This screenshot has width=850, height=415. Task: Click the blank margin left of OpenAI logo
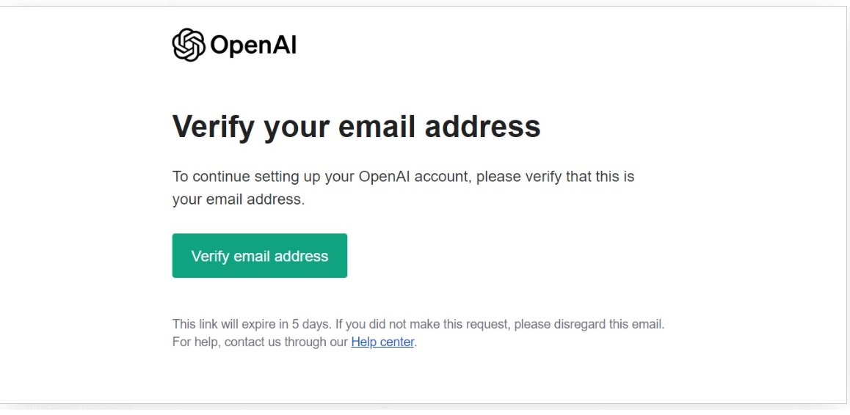pos(88,45)
